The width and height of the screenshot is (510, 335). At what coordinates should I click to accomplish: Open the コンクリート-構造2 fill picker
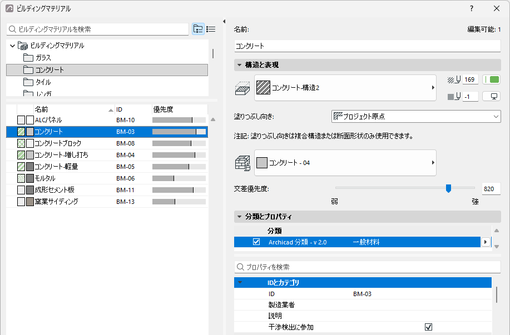click(345, 88)
